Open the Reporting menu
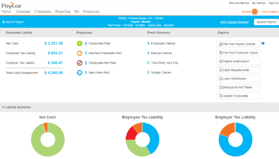The image size is (279, 159). (63, 12)
